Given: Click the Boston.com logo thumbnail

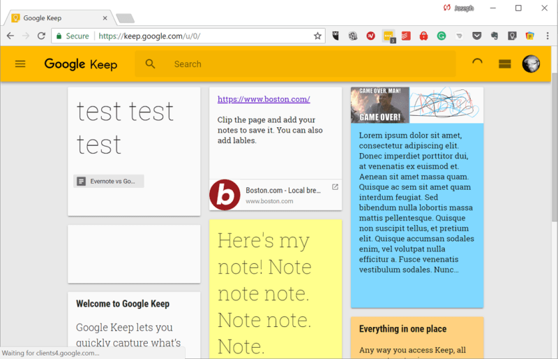Looking at the screenshot, I should pyautogui.click(x=225, y=195).
